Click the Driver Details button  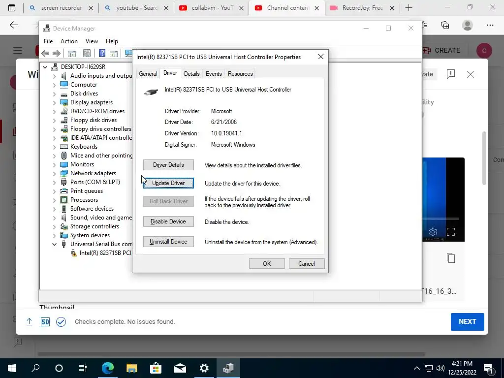point(168,165)
